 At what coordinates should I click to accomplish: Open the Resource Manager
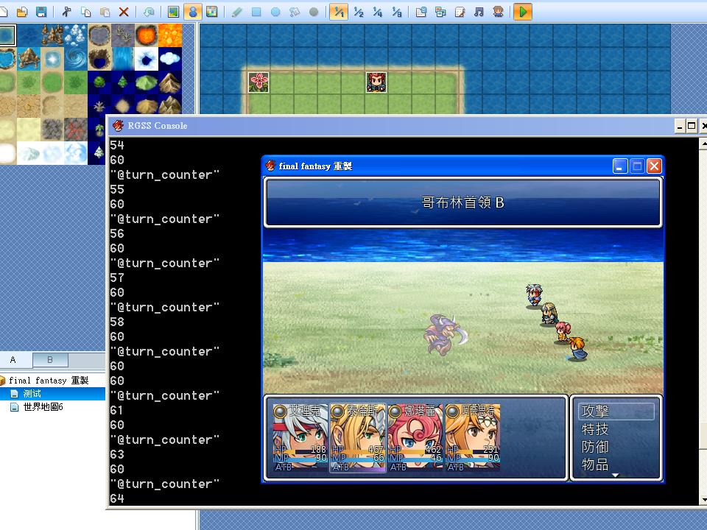click(440, 12)
